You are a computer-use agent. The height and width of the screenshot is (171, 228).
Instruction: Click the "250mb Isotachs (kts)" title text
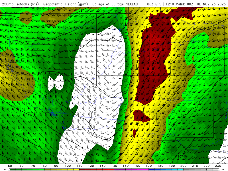point(20,4)
